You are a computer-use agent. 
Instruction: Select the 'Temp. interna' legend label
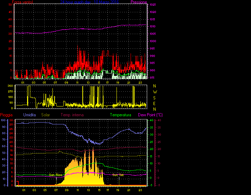coord(72,115)
